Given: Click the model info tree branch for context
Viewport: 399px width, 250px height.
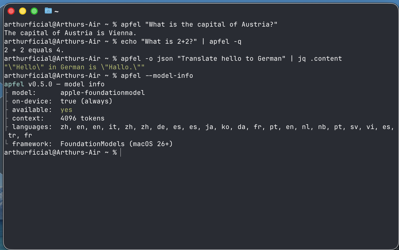Looking at the screenshot, I should point(7,118).
